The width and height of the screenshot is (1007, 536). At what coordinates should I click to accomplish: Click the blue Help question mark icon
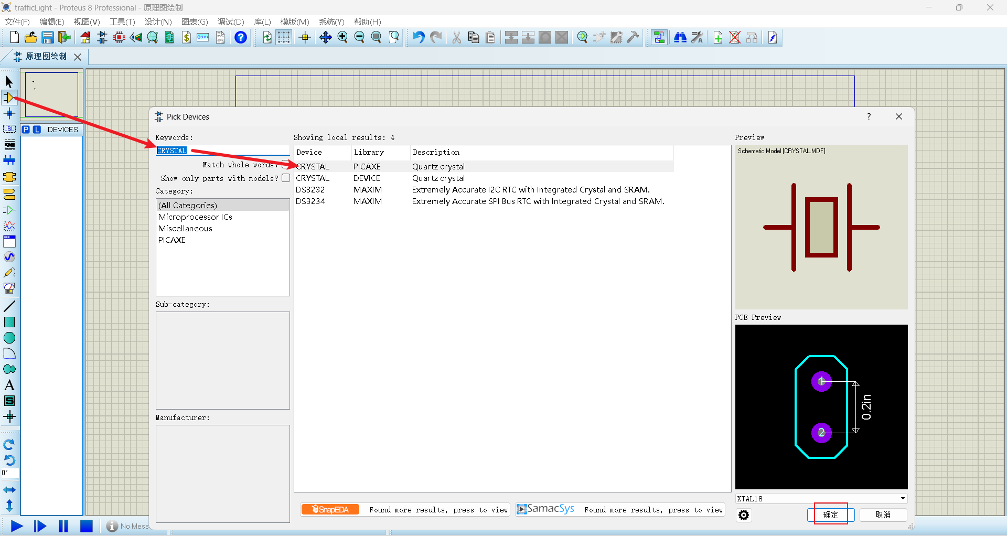[241, 37]
